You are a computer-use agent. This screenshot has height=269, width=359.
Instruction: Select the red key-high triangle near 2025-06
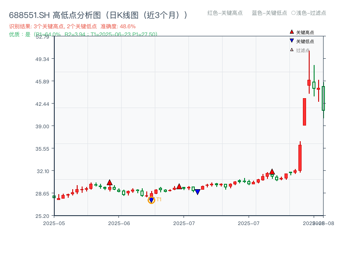point(110,182)
